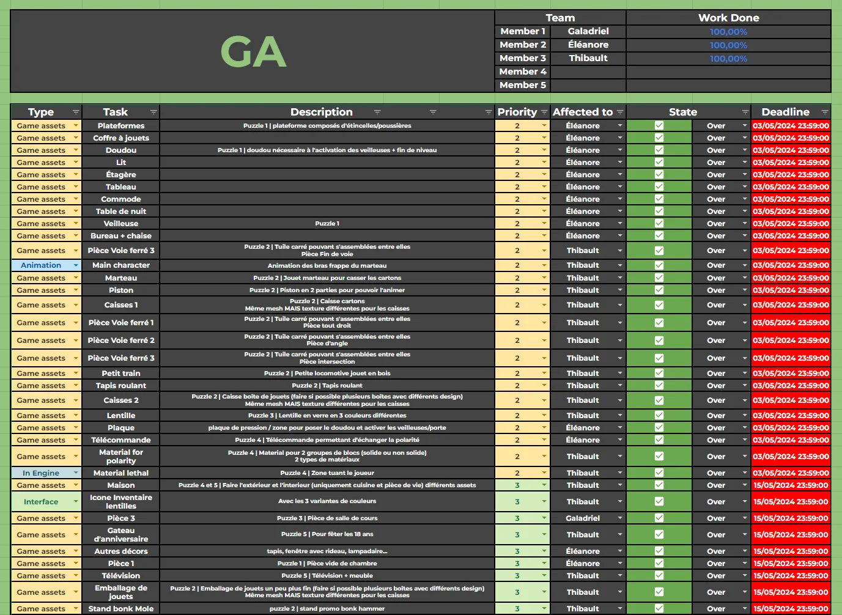This screenshot has width=842, height=615.
Task: Open the Affected to dropdown for Lentille
Action: click(620, 415)
